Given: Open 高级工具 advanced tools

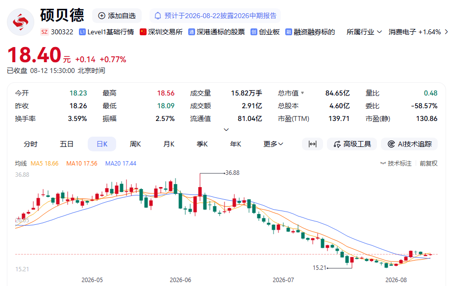Looking at the screenshot, I should coord(352,144).
